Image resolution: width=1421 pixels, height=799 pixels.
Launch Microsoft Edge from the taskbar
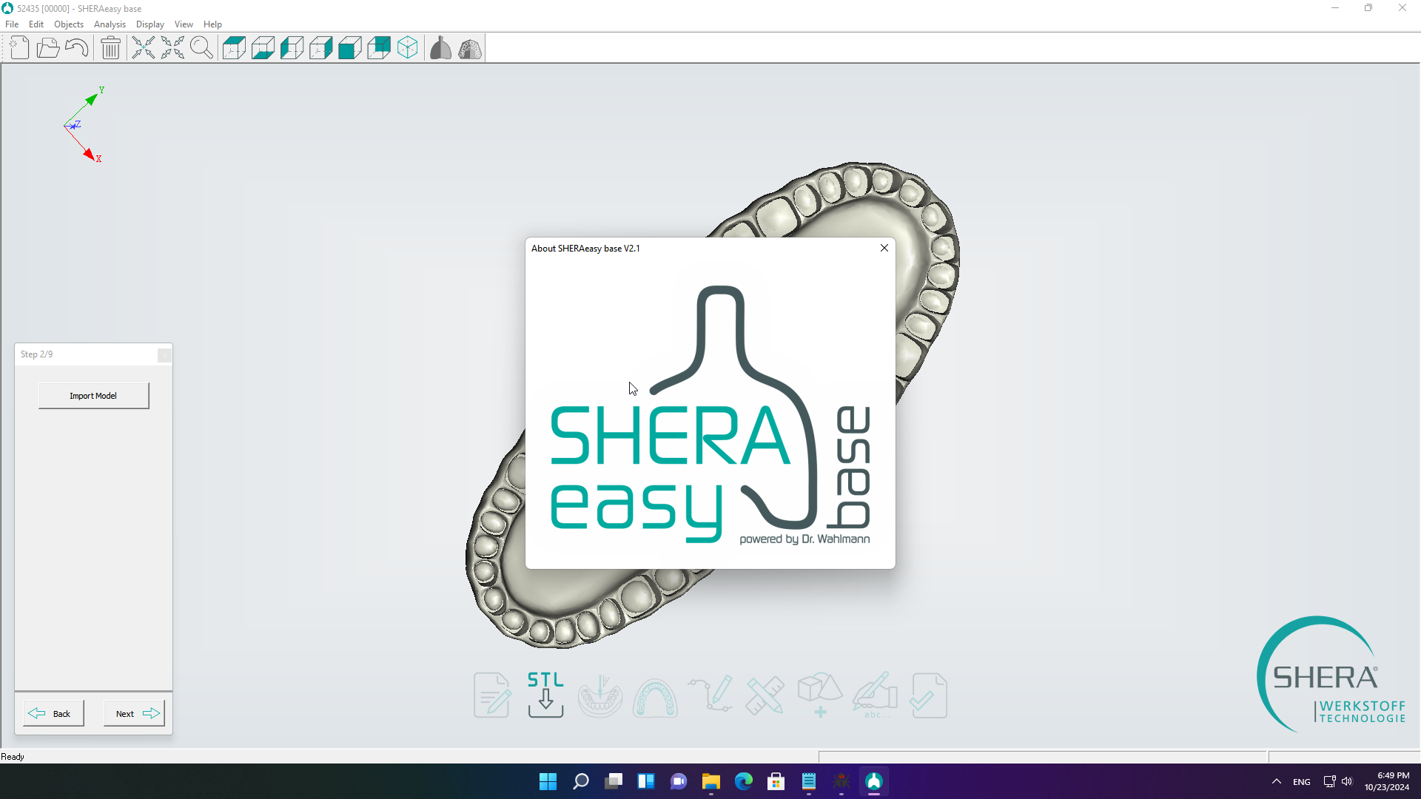tap(744, 781)
